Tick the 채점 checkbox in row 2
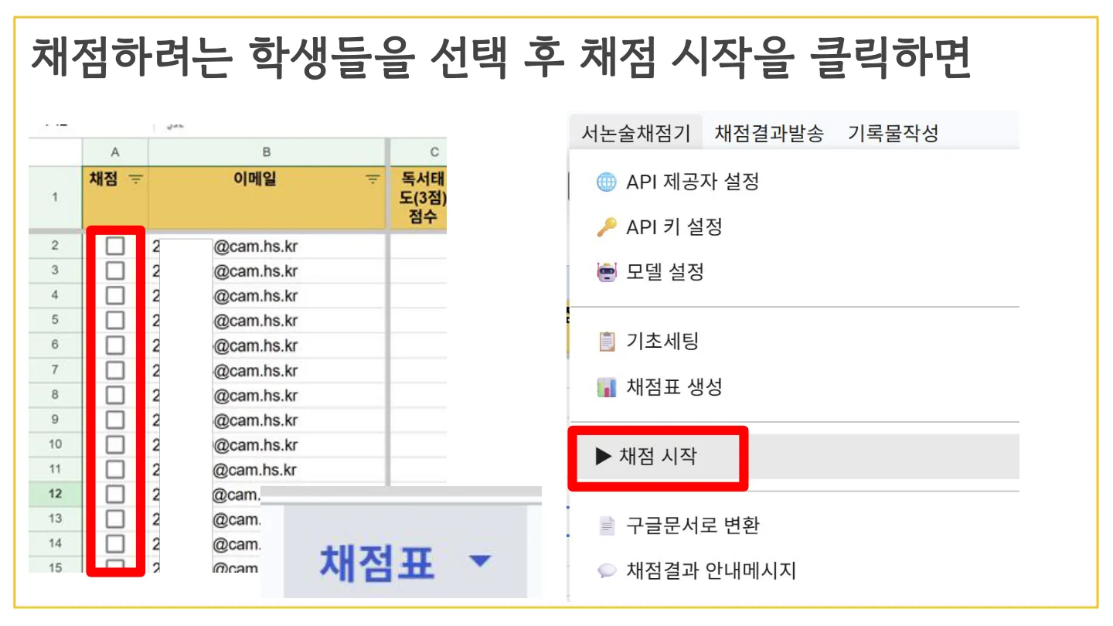This screenshot has height=626, width=1113. click(x=115, y=247)
